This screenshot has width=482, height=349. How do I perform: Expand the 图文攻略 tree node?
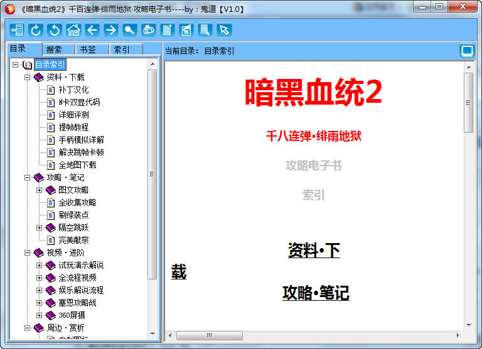click(40, 190)
